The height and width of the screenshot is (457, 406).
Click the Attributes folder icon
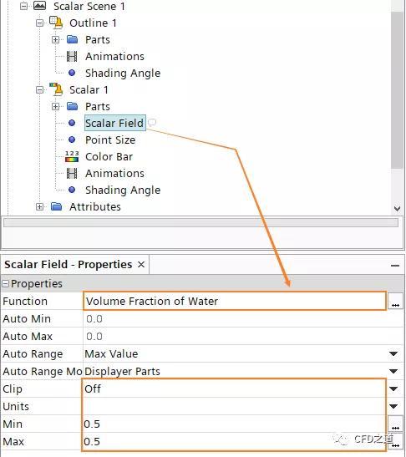56,206
